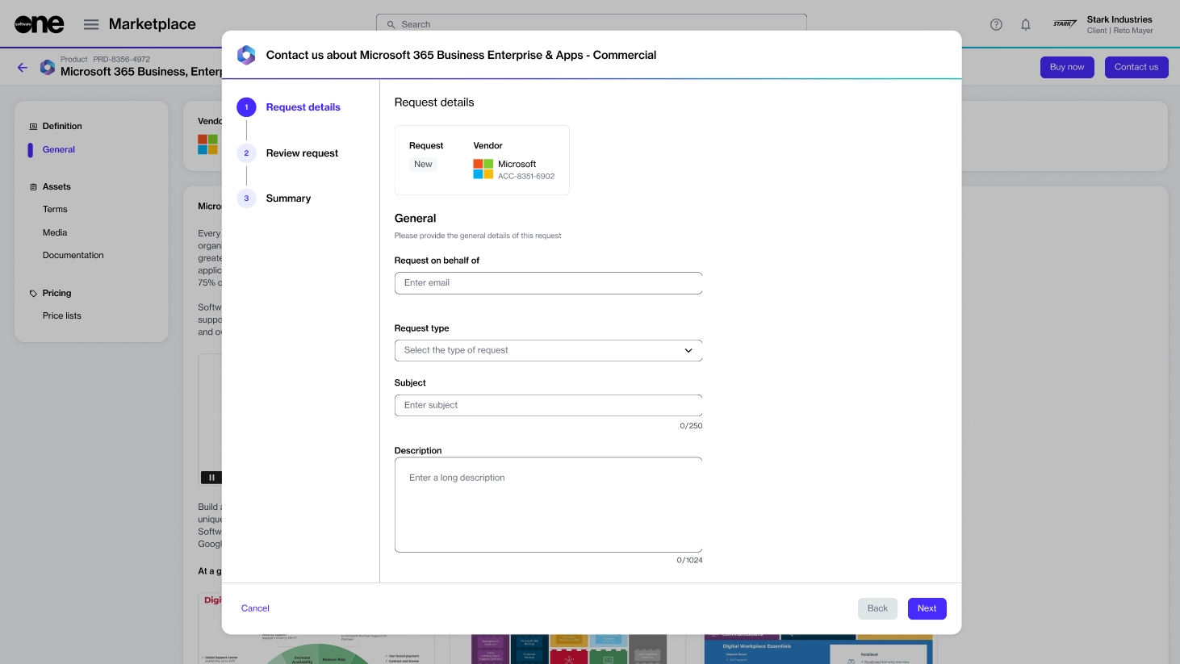The width and height of the screenshot is (1180, 664).
Task: Click the Microsoft 365 icon in dialog header
Action: click(x=246, y=55)
